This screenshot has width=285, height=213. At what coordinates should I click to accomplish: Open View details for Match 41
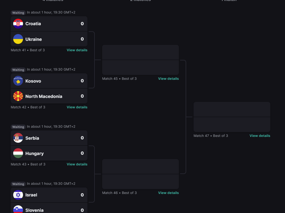(77, 50)
